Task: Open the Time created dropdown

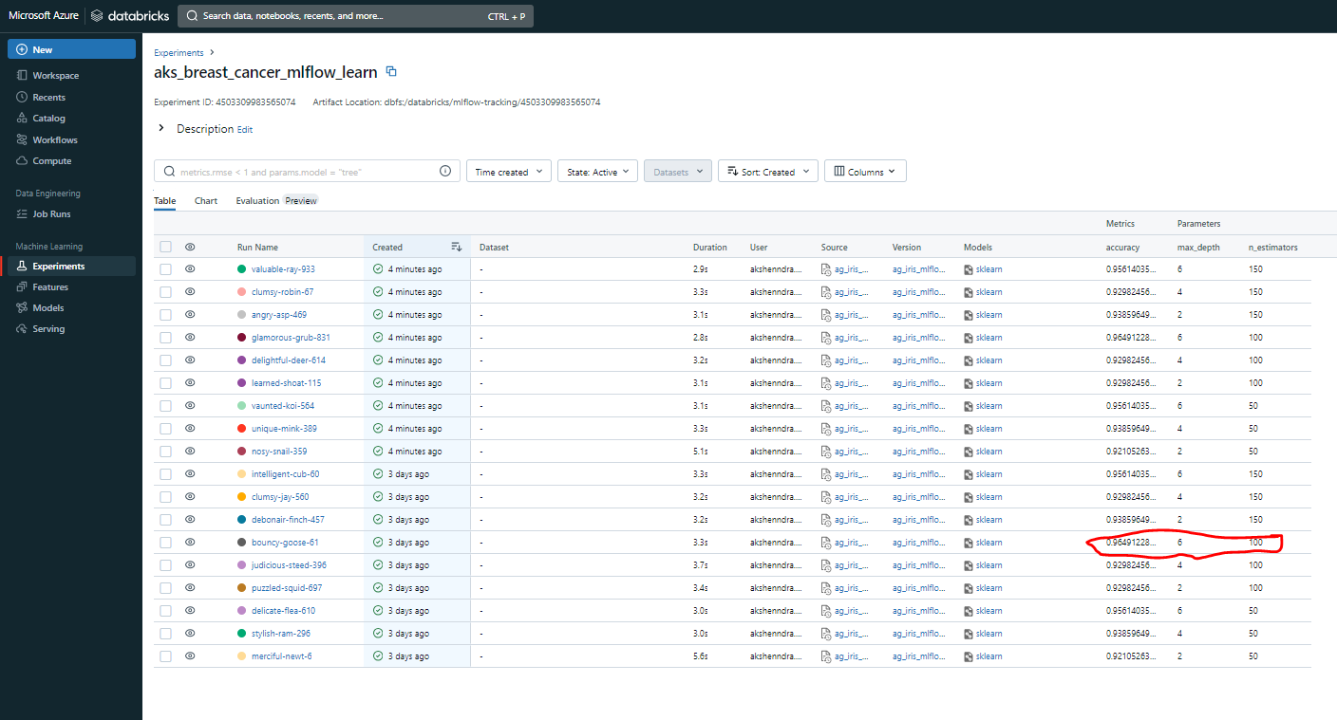Action: click(x=509, y=172)
